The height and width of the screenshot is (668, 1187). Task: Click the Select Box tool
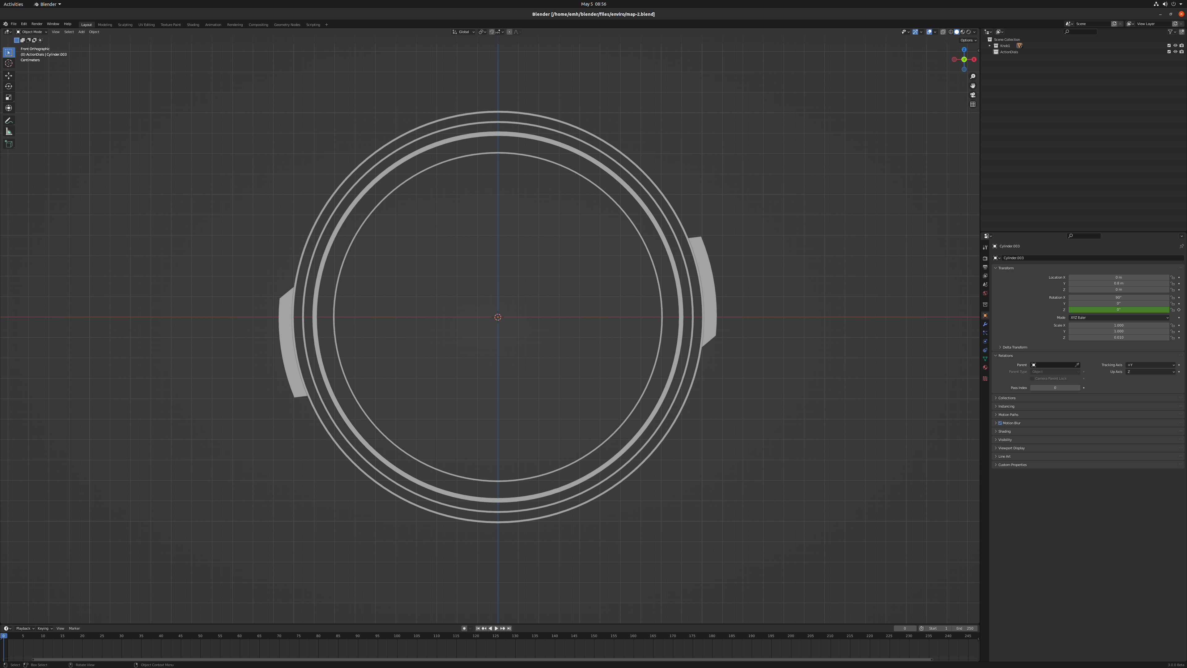9,53
